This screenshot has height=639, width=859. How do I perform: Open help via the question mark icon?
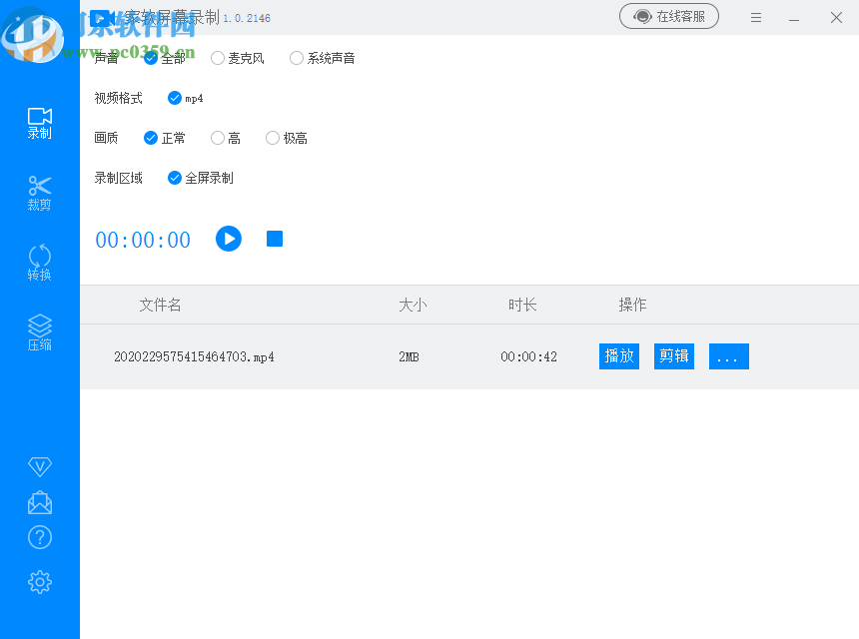pos(39,537)
